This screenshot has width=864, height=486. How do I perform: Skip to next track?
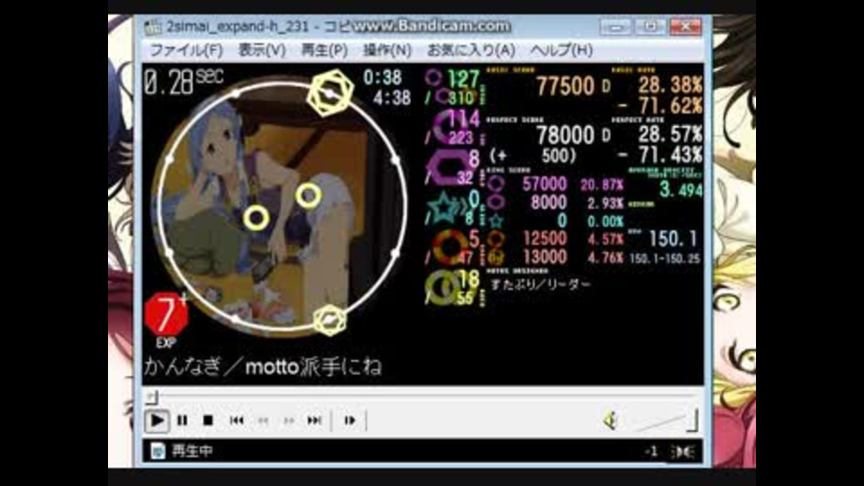pos(315,420)
